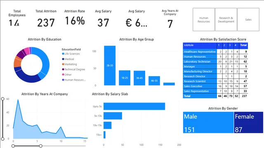
Task: Select the Female gender tile
Action: point(248,123)
